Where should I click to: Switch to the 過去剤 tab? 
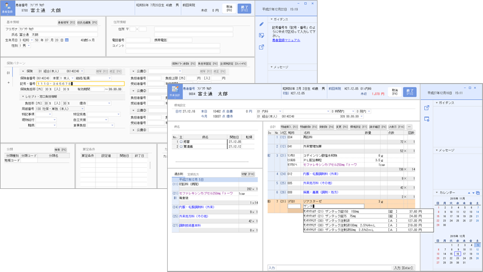tap(179, 174)
